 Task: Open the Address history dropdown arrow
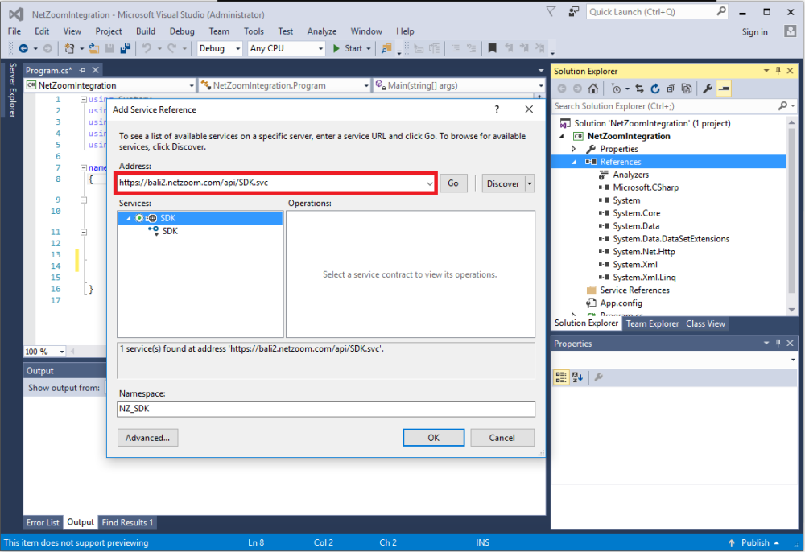[429, 183]
